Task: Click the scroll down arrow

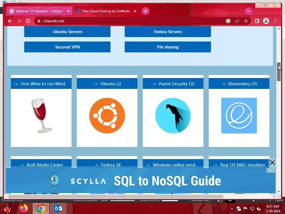Action: coord(279,192)
